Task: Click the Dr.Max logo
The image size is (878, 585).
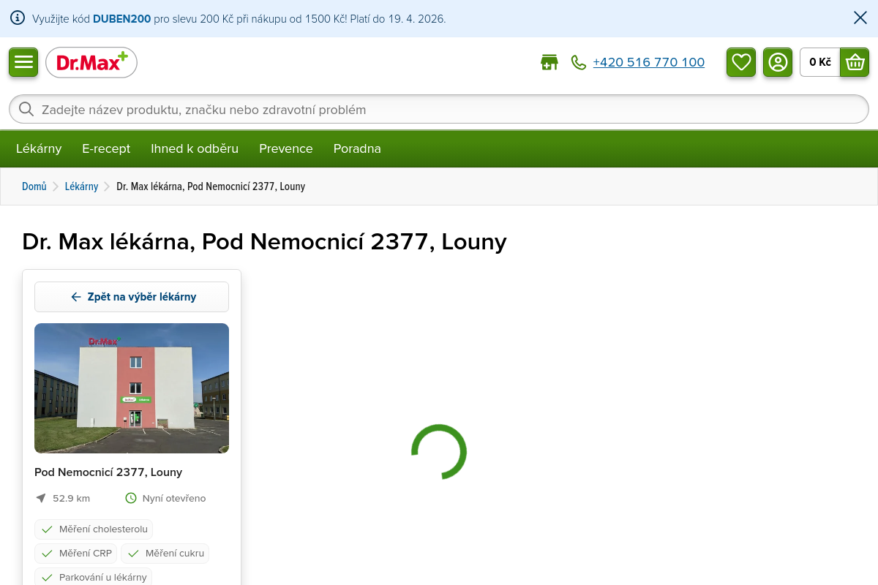Action: click(x=91, y=63)
